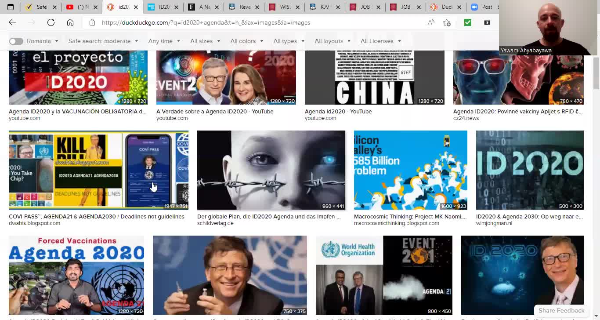Image resolution: width=600 pixels, height=320 pixels.
Task: Close the YouTube (1) N tab
Action: [x=95, y=7]
